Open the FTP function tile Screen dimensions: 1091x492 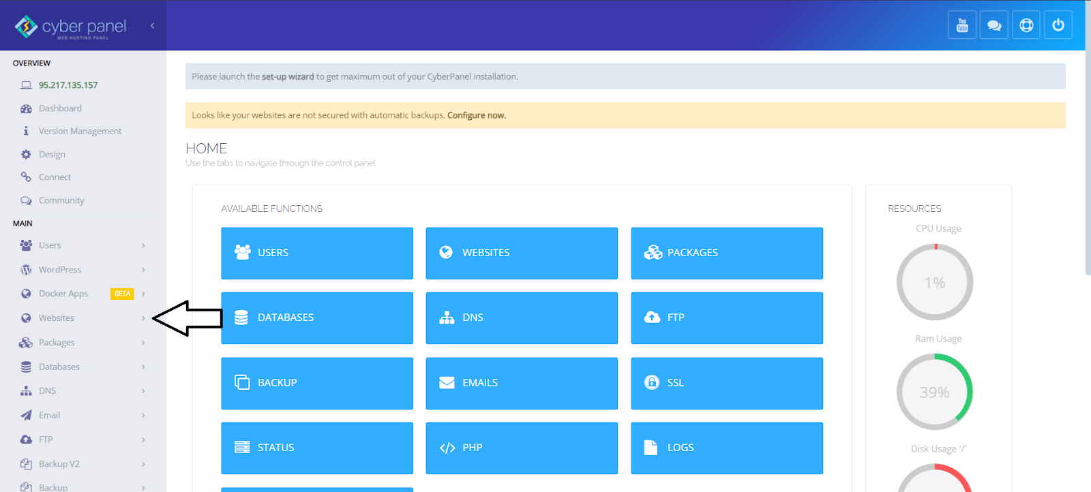[727, 318]
